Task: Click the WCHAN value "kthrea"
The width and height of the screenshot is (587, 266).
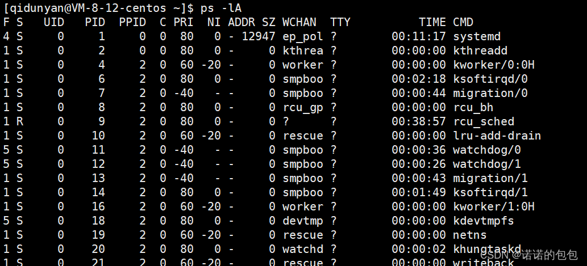Action: coord(302,50)
